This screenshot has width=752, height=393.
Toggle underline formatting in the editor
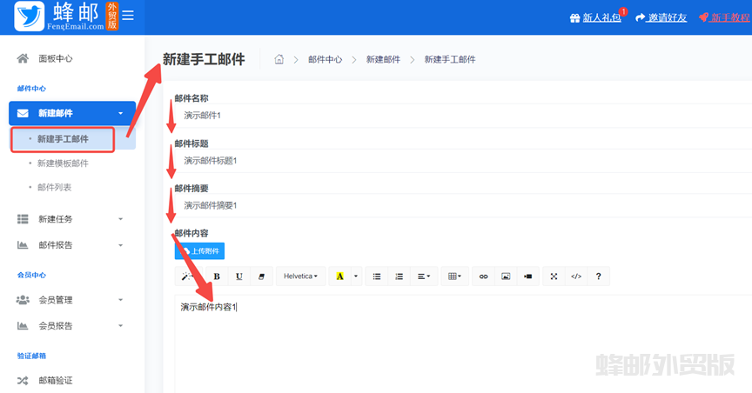click(x=239, y=276)
